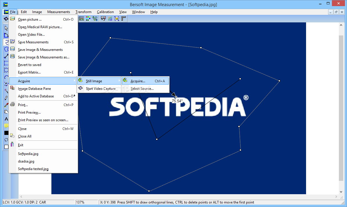347x207 pixels.
Task: Select the hand pan tool
Action: (x=6, y=112)
